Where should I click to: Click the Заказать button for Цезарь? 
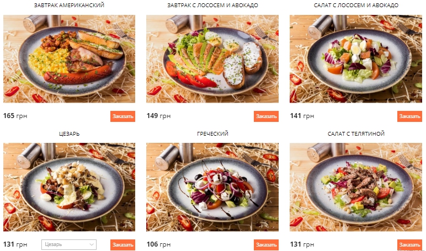[123, 244]
